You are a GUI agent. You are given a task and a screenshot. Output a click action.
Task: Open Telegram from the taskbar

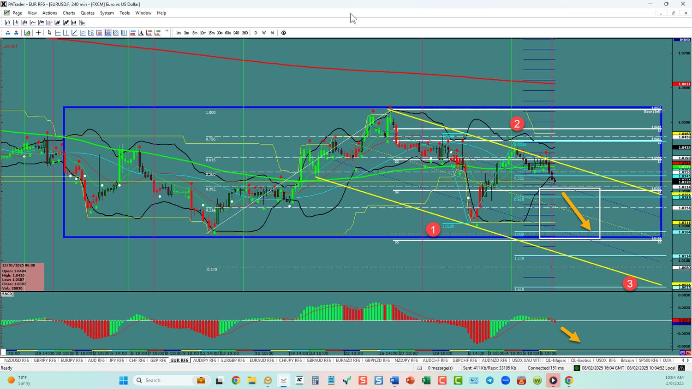(x=489, y=380)
